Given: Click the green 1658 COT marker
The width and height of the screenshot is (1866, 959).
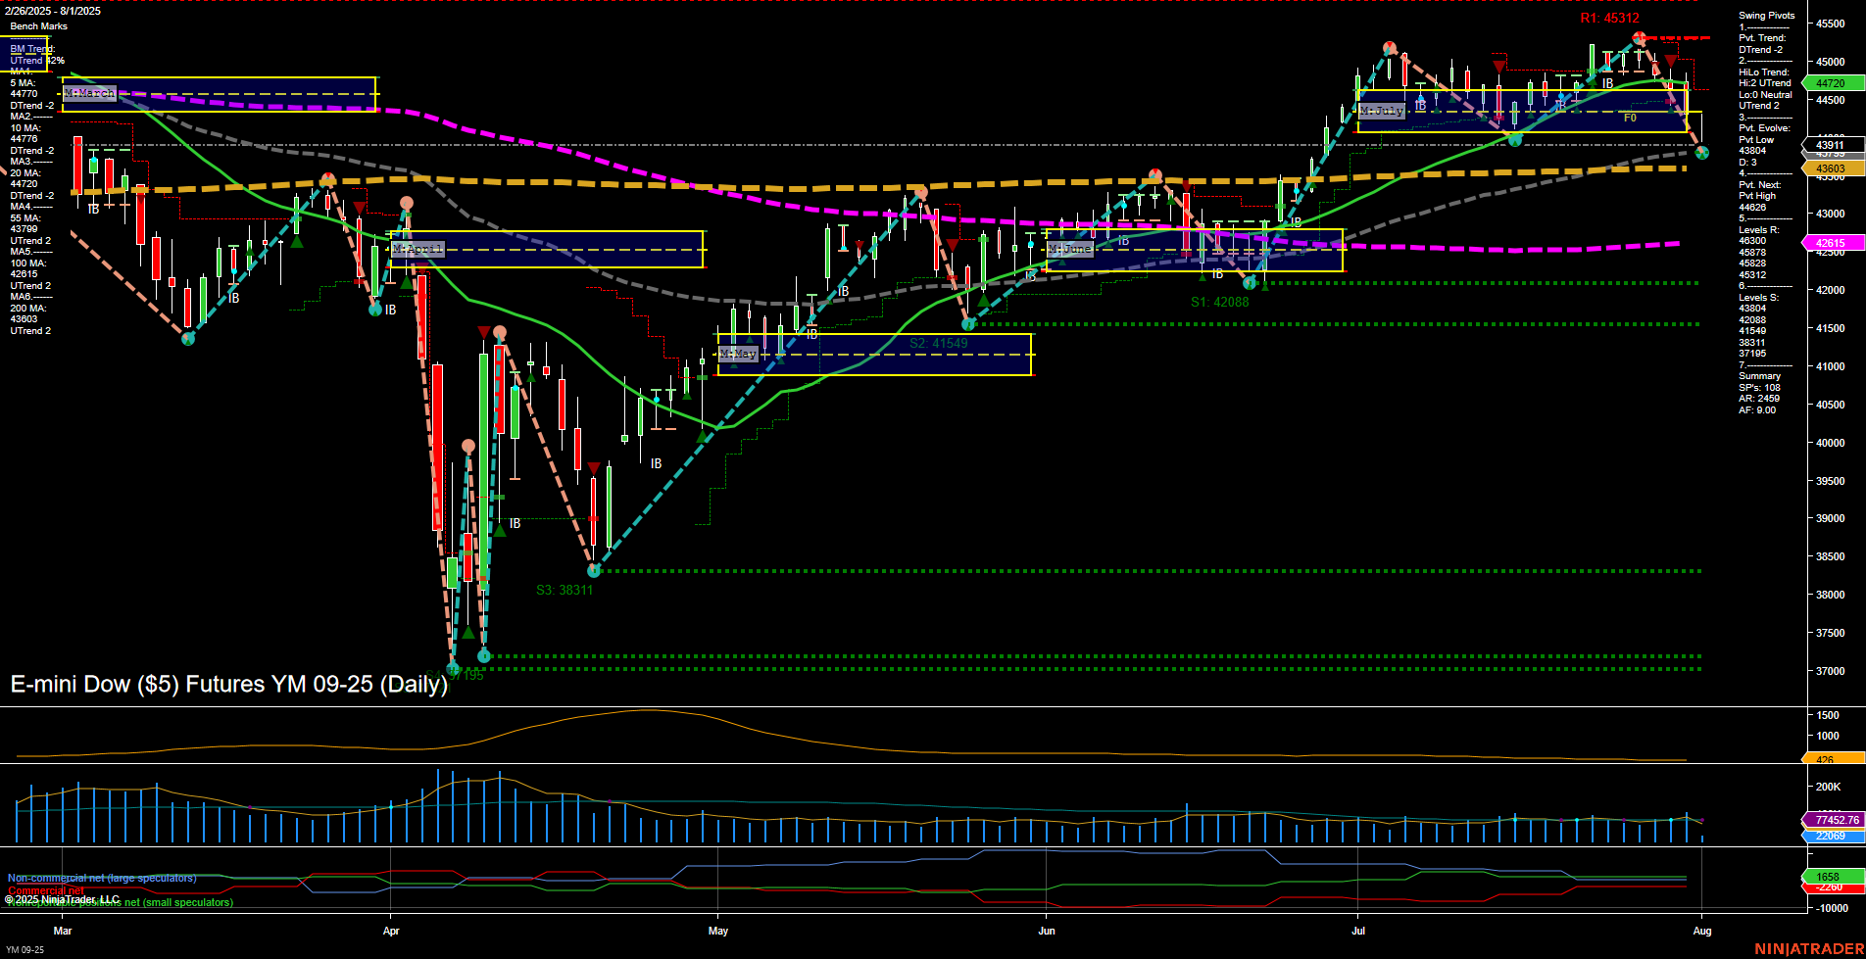Looking at the screenshot, I should coord(1834,877).
